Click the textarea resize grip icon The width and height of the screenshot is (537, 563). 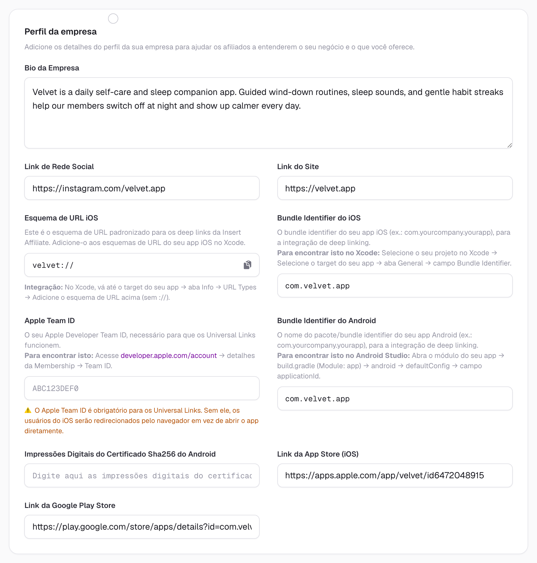tap(510, 145)
